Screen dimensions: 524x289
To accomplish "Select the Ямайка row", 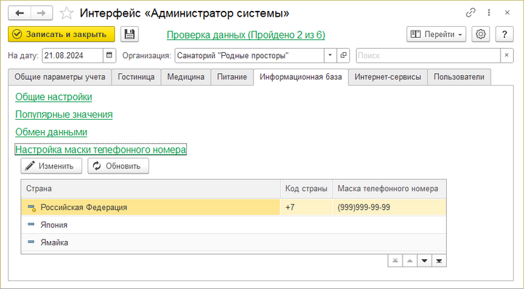I will [234, 243].
